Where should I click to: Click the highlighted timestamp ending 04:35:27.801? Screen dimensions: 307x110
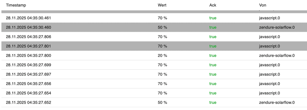[x=28, y=46]
